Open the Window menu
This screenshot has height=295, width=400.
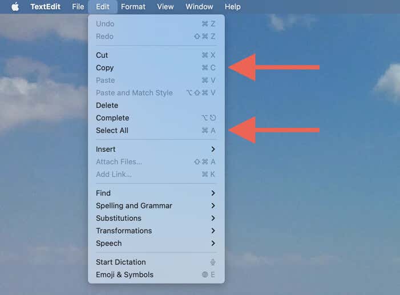coord(199,7)
